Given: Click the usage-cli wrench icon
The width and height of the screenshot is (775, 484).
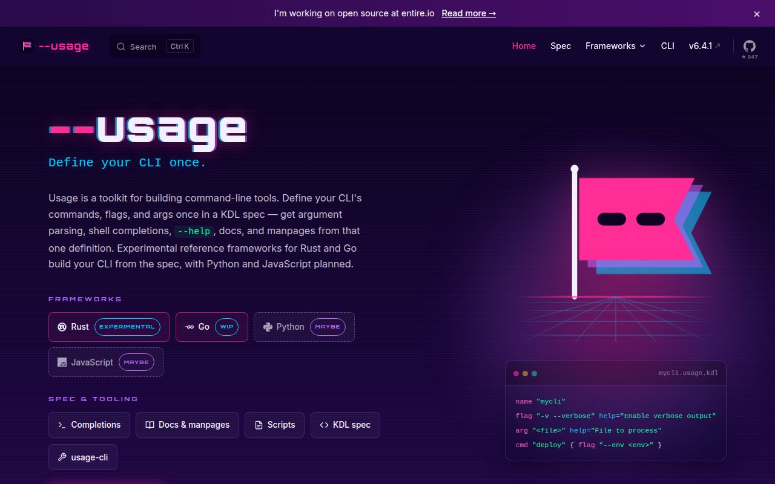Looking at the screenshot, I should (x=62, y=457).
